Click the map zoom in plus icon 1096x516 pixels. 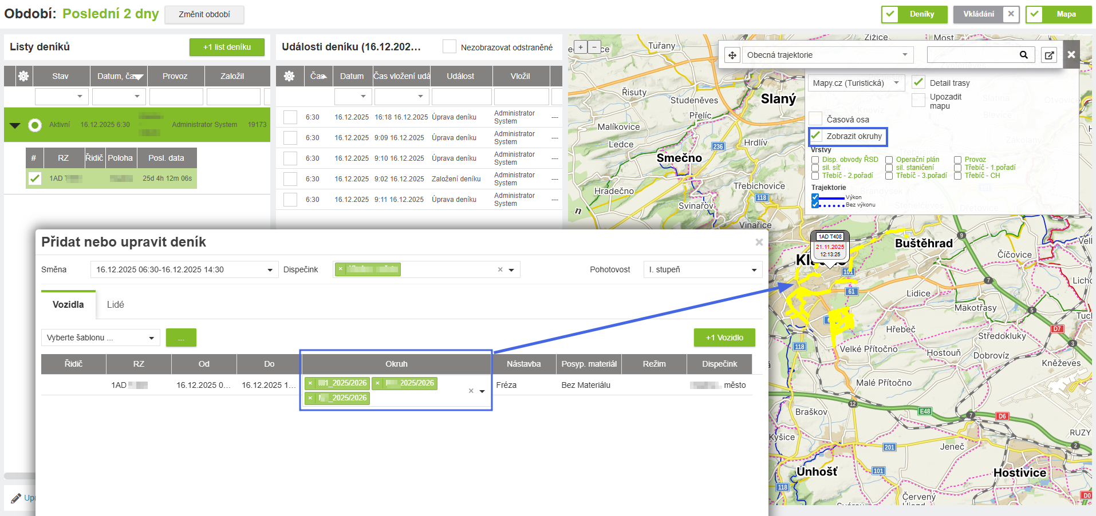pos(581,47)
